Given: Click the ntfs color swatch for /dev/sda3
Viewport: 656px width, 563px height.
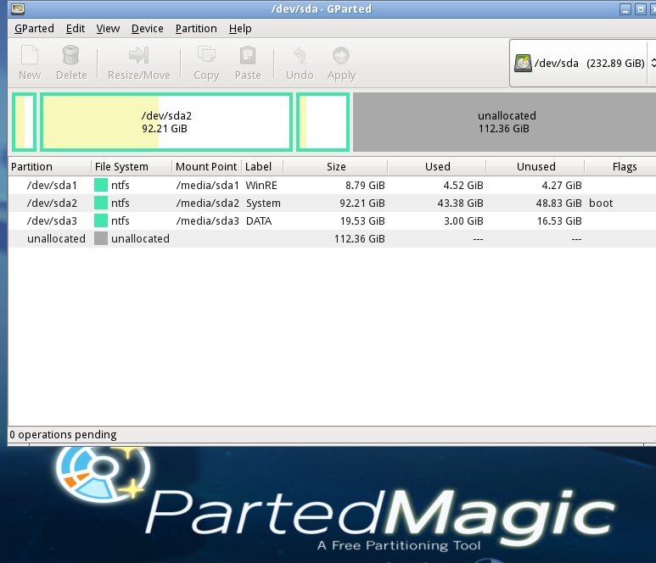Looking at the screenshot, I should pos(101,220).
